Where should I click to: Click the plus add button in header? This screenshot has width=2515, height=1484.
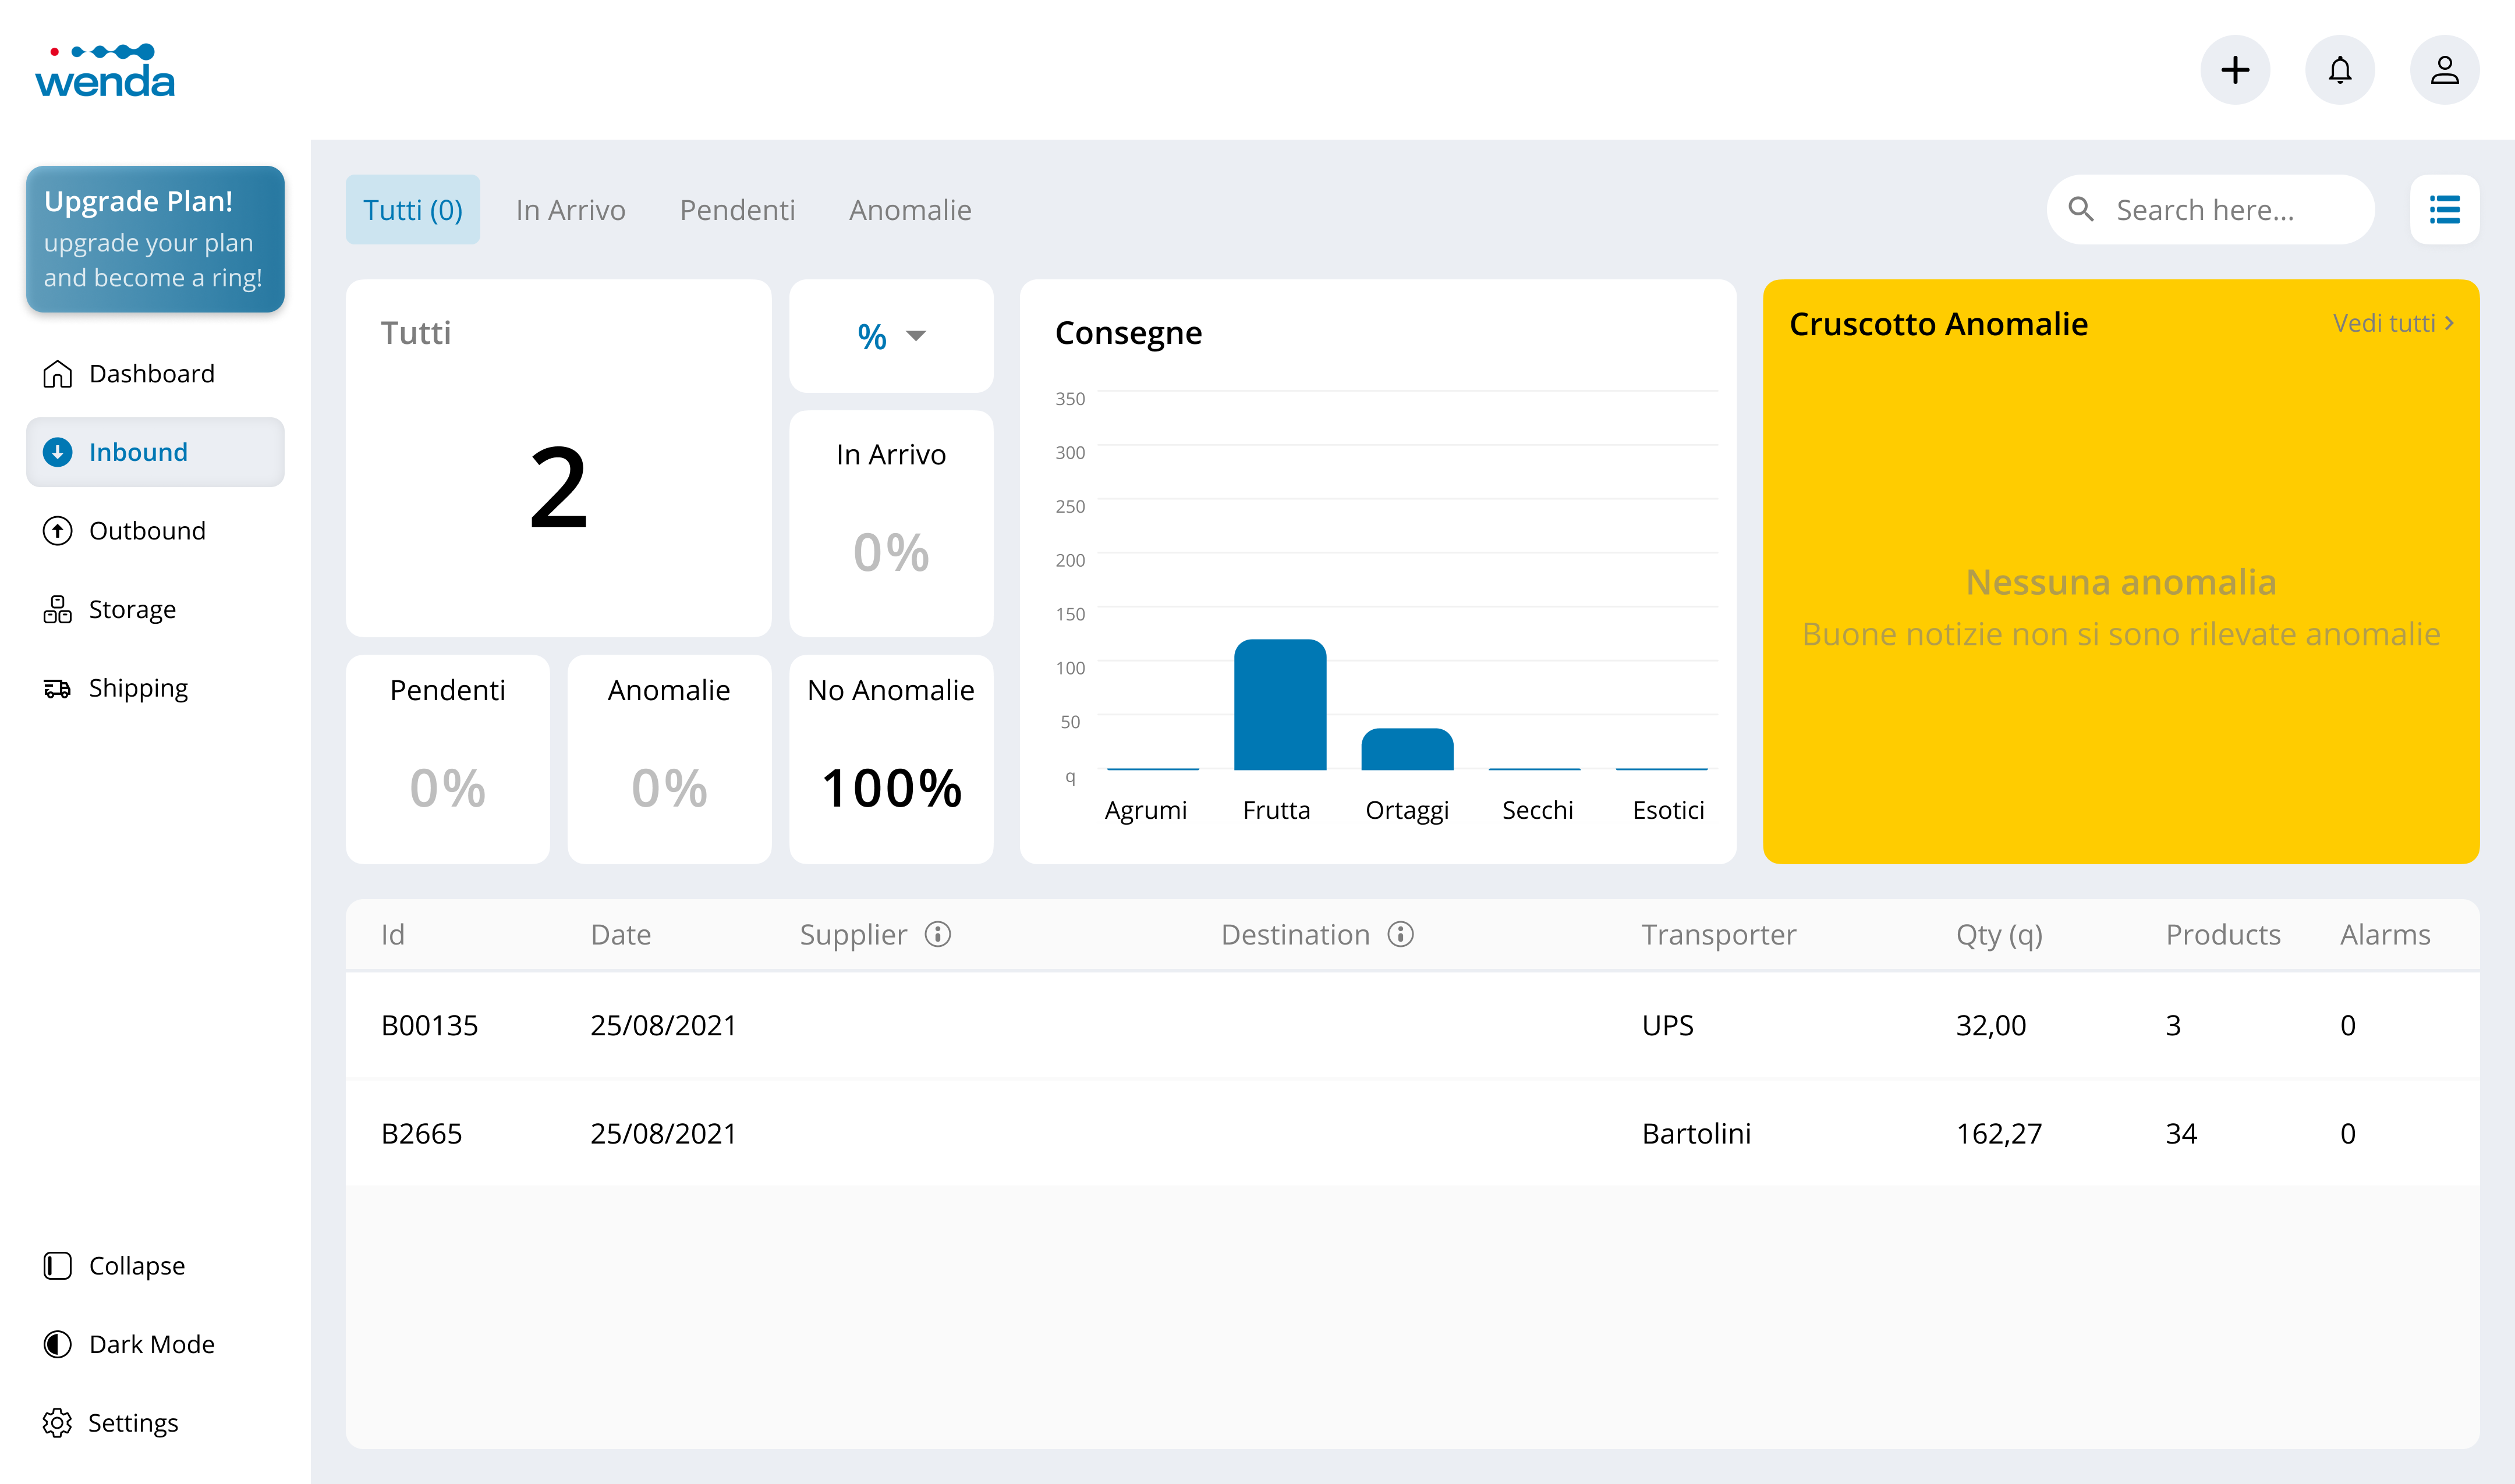(x=2235, y=70)
